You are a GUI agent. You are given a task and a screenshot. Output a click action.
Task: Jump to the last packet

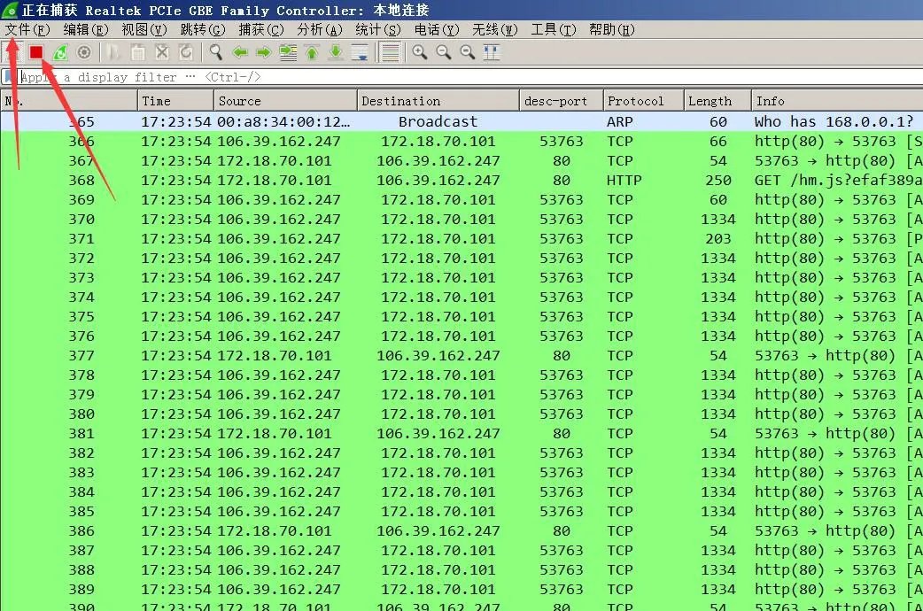pyautogui.click(x=336, y=52)
